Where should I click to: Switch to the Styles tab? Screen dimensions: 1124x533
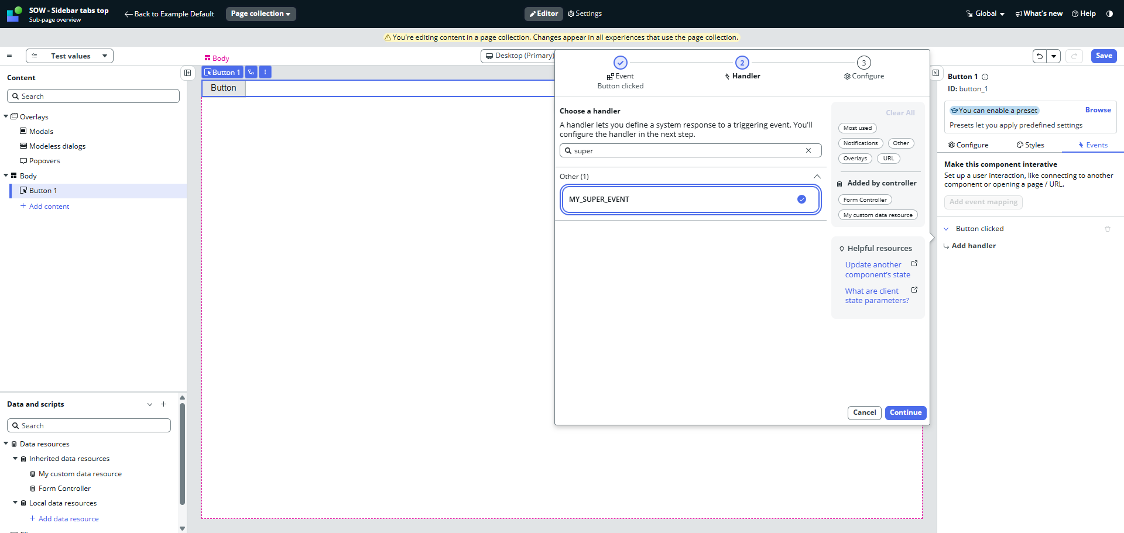click(x=1030, y=145)
